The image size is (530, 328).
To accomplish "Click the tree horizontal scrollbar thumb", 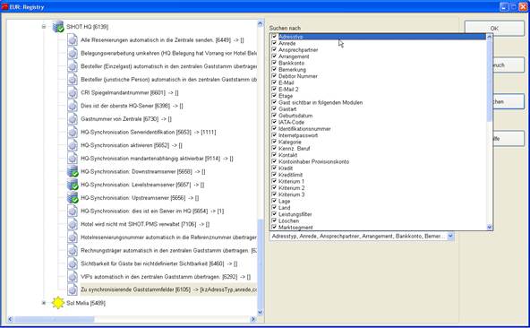I will point(54,319).
